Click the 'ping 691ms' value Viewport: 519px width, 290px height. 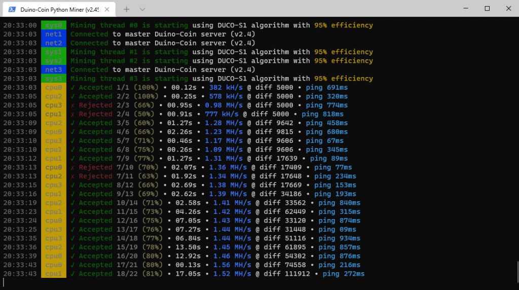click(327, 87)
